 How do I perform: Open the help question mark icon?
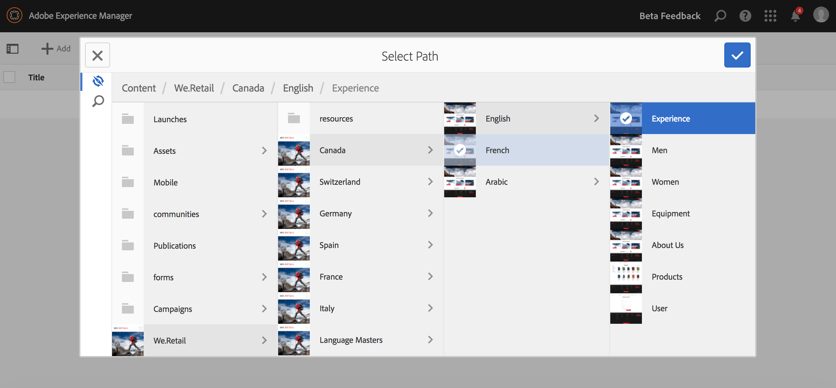[745, 15]
